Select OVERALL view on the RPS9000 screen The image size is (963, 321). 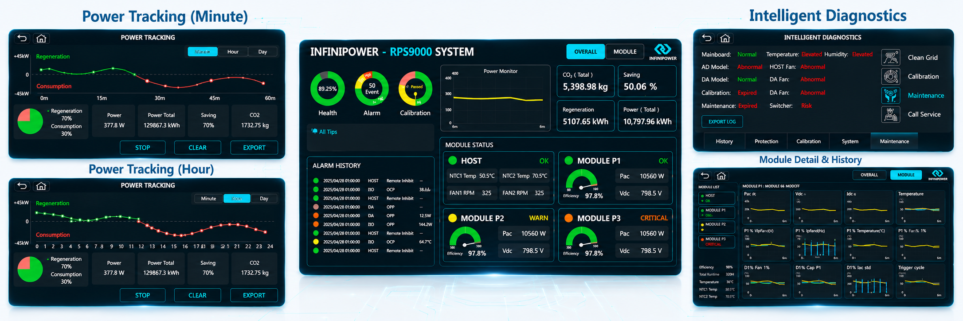585,52
